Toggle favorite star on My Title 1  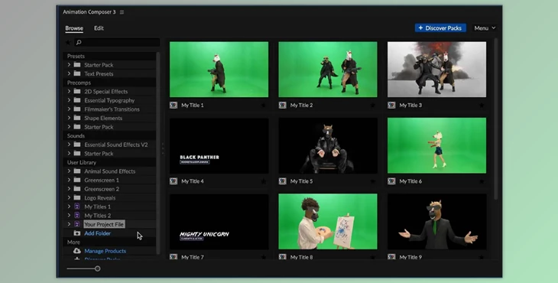point(264,106)
